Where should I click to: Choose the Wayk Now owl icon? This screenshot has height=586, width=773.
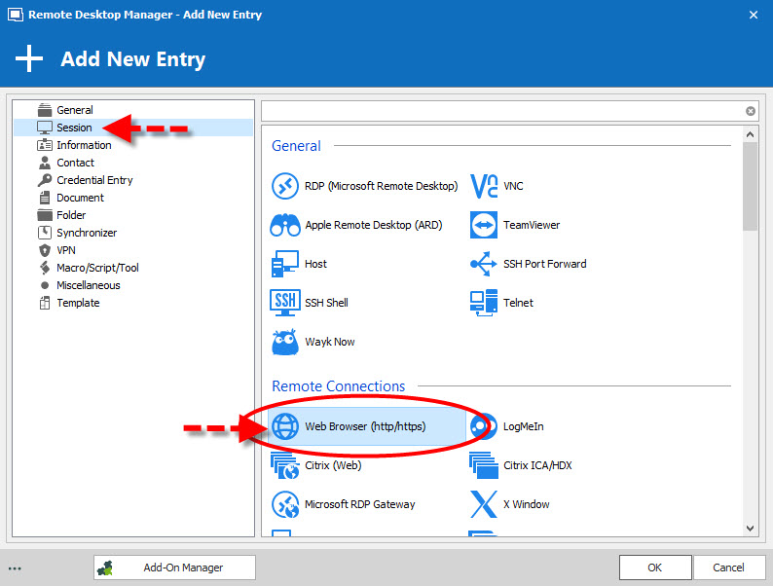pos(284,342)
